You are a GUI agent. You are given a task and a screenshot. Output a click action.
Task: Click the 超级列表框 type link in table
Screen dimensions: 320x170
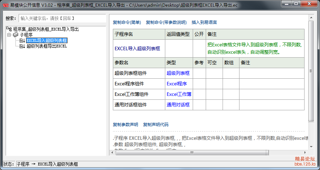178,73
